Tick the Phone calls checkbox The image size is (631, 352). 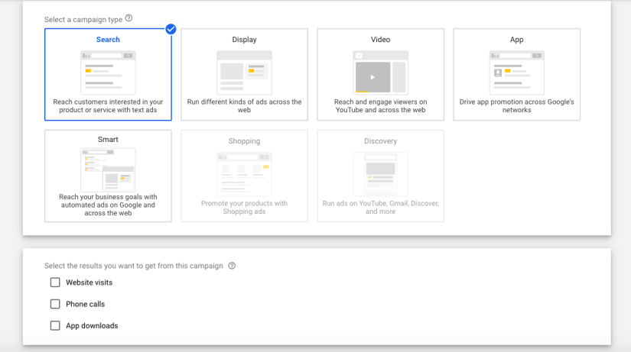click(55, 304)
